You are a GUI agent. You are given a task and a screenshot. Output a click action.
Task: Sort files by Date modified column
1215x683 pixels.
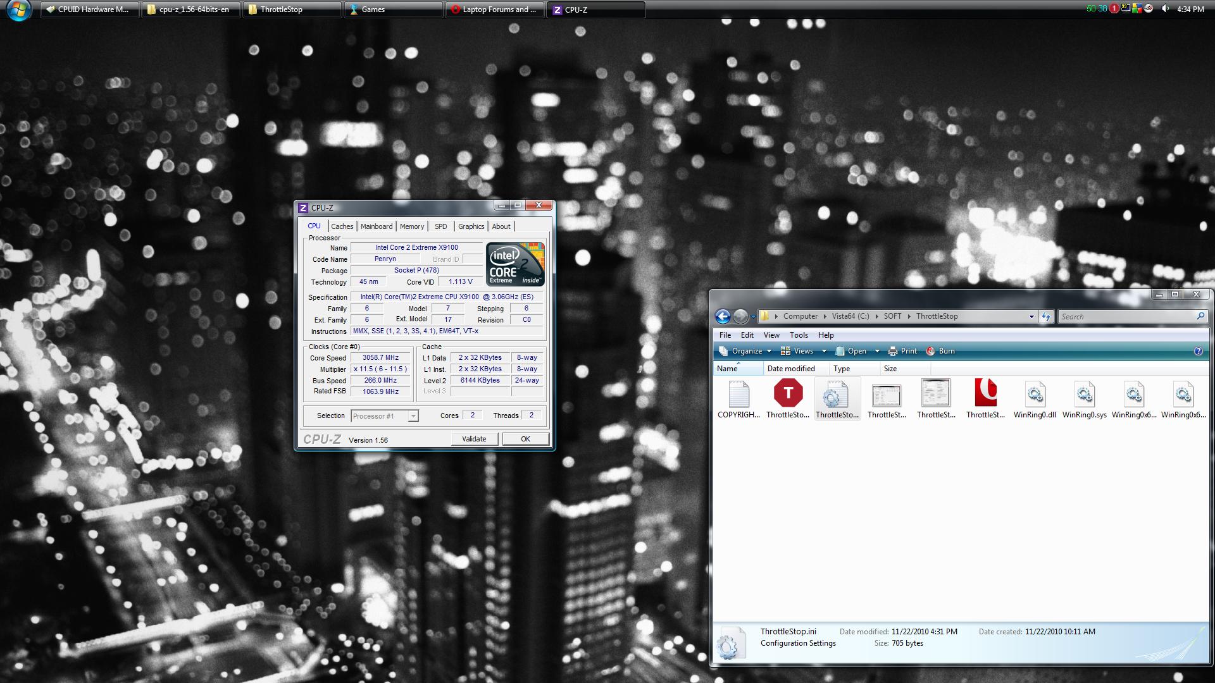pos(795,369)
